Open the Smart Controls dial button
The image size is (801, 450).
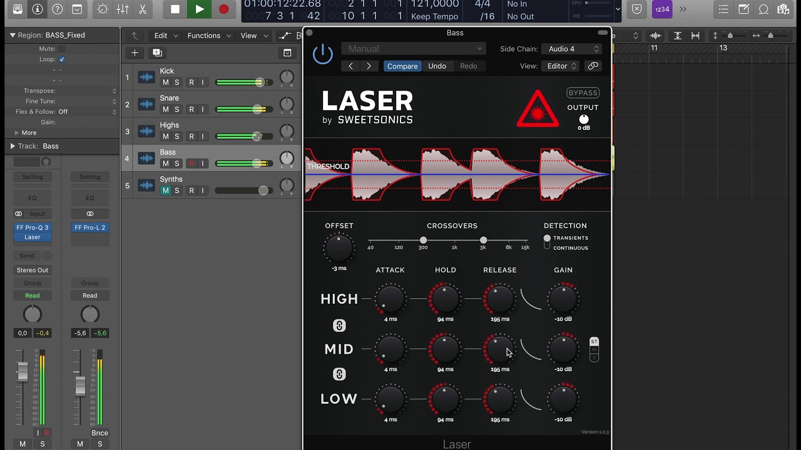pos(103,9)
